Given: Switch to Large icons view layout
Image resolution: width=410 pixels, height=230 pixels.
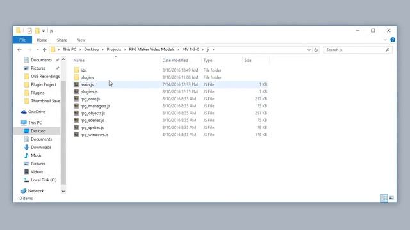Looking at the screenshot, I should pyautogui.click(x=391, y=198).
